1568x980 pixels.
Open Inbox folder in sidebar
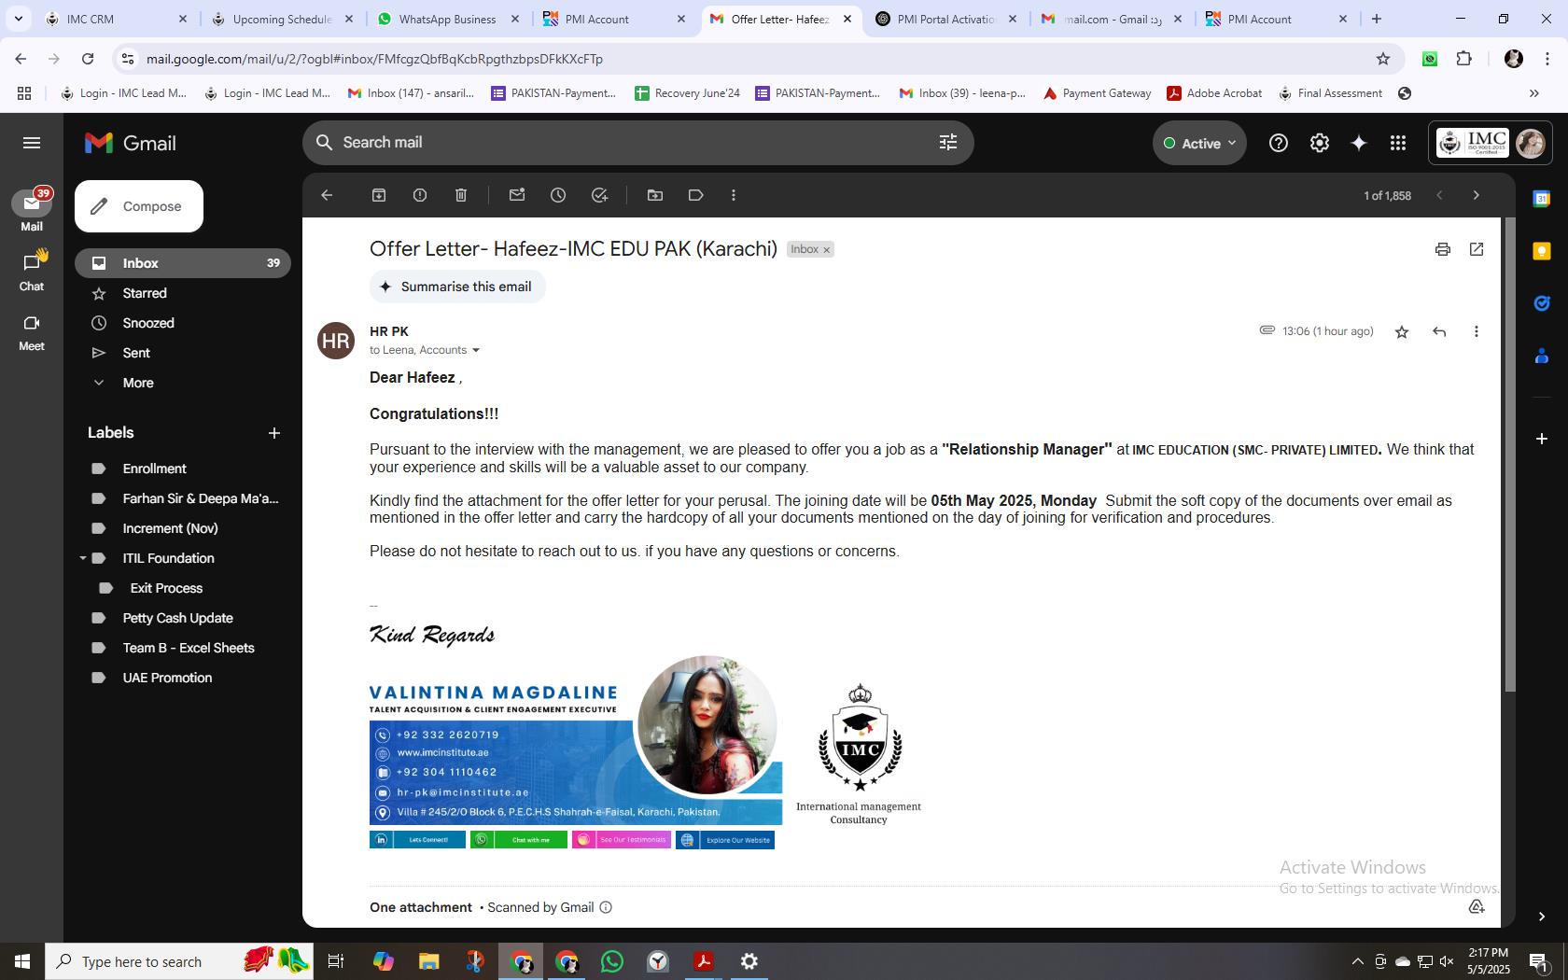[x=183, y=263]
